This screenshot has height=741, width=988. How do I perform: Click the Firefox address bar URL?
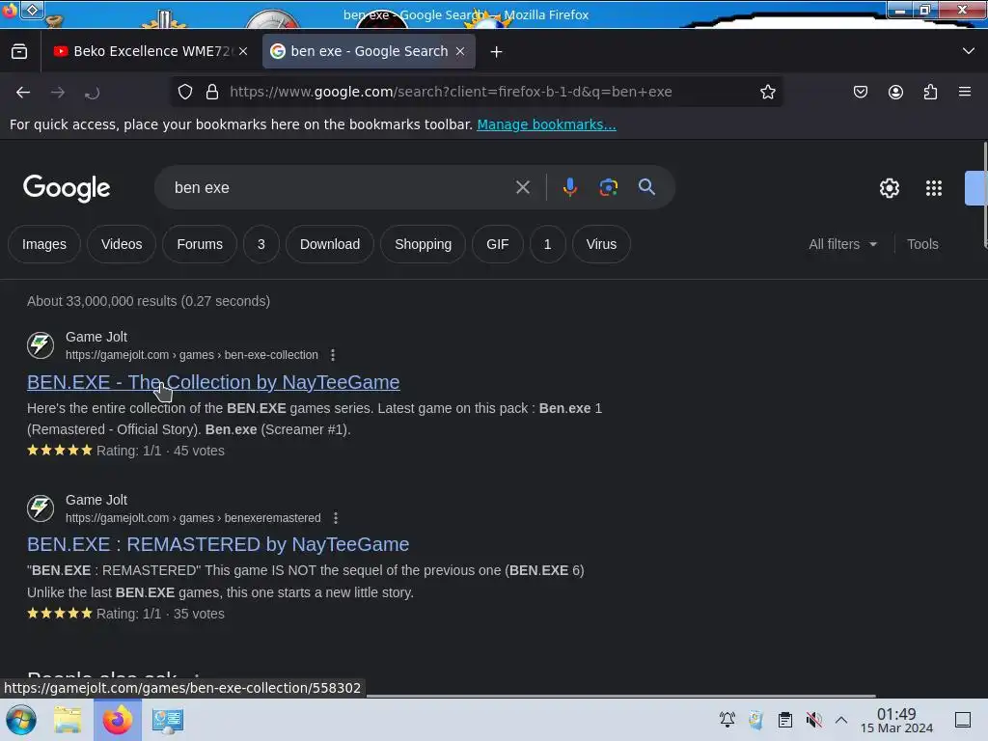(x=451, y=92)
